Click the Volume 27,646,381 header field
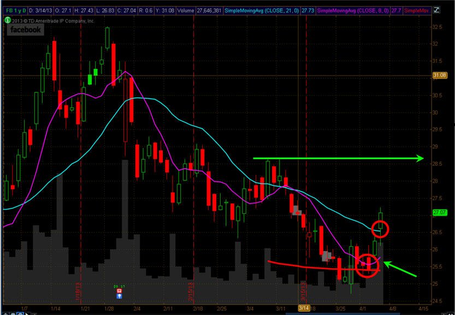 199,10
